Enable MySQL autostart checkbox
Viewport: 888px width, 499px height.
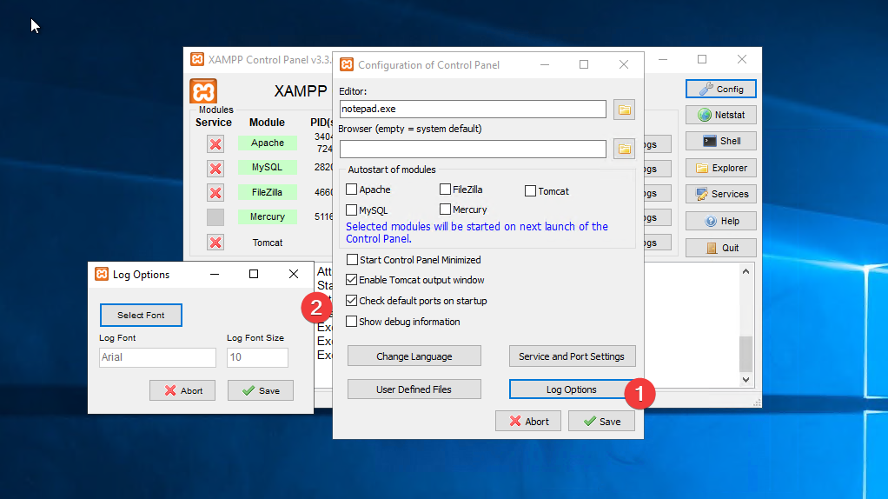352,210
